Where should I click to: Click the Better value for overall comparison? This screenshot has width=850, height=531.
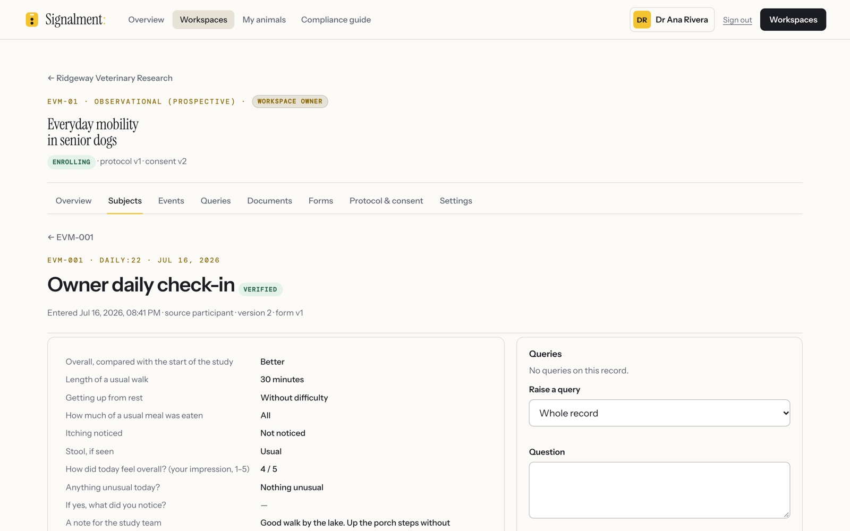tap(273, 362)
